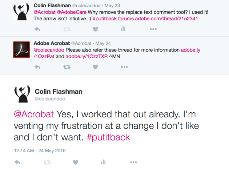Reply to the main #putitback tweet
The image size is (229, 169).
tap(17, 162)
